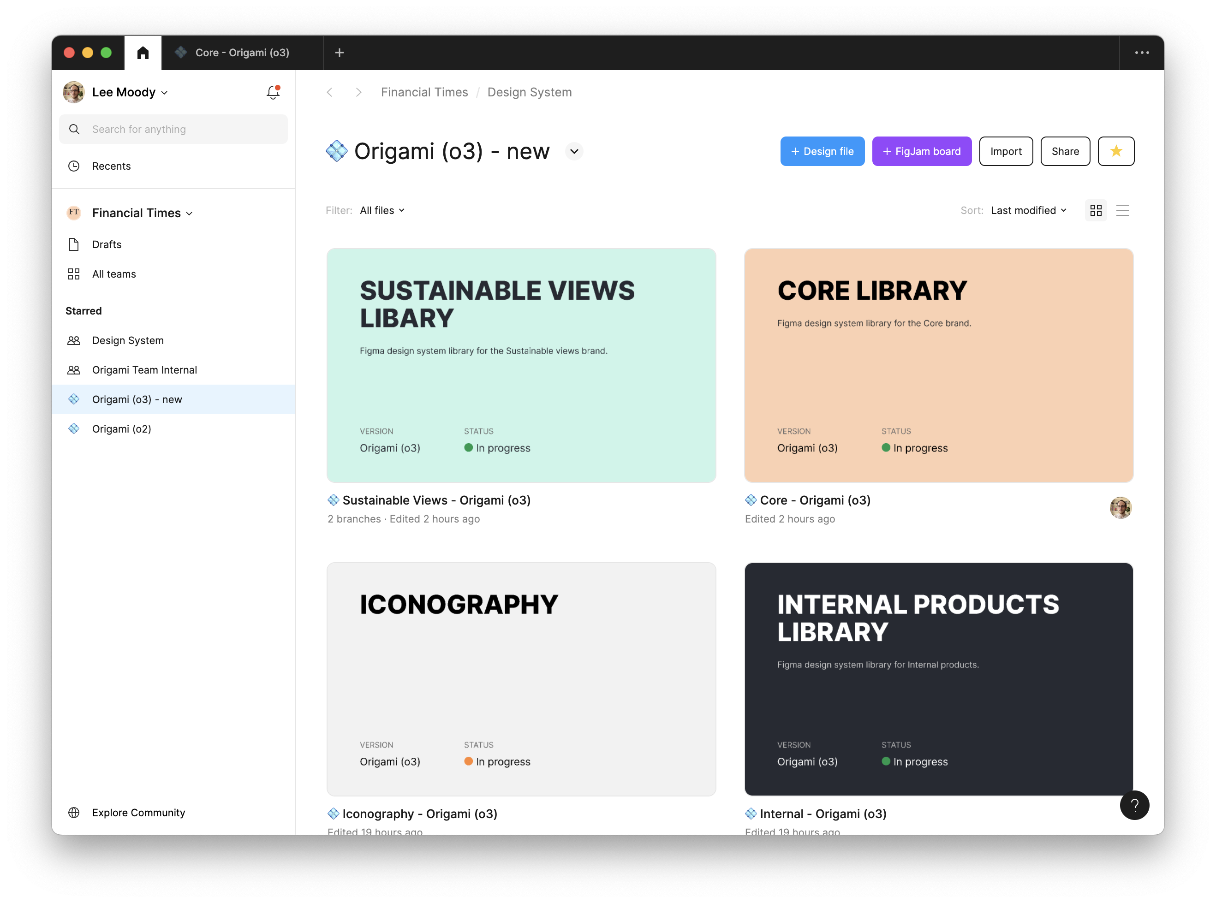Screen dimensions: 1216x903
Task: Open Recents in sidebar
Action: 173,166
